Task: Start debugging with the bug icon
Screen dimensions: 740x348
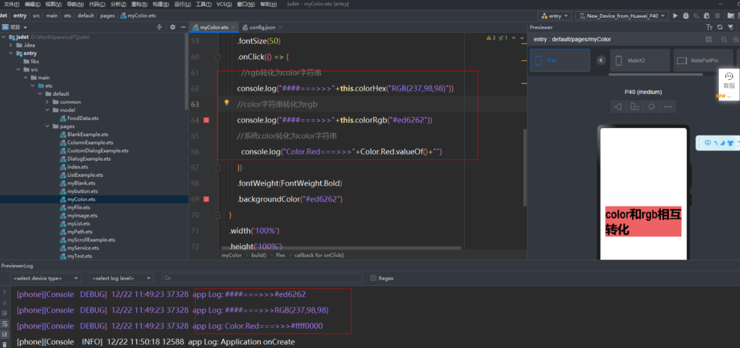Action: click(x=686, y=16)
